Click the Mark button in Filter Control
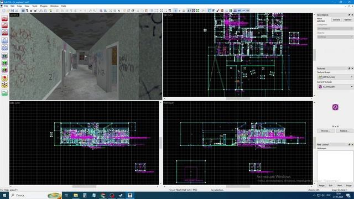354x199 pixels. tap(340, 186)
